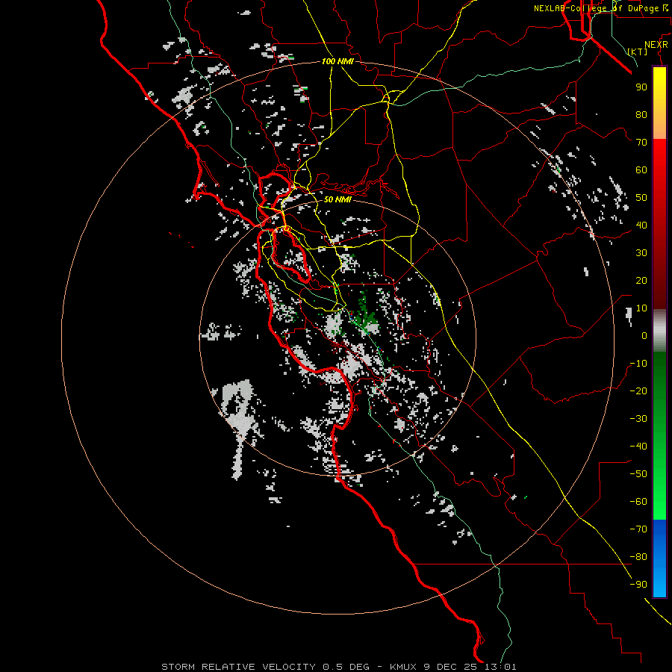The width and height of the screenshot is (672, 672).
Task: Click the [KT] units label above scale
Action: 637,52
